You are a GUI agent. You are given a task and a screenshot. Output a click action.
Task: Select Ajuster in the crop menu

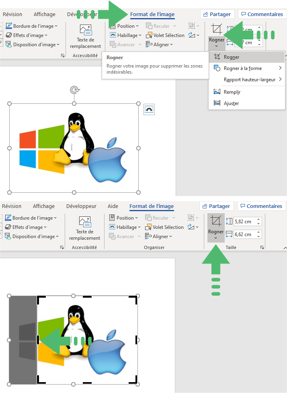tap(247, 103)
